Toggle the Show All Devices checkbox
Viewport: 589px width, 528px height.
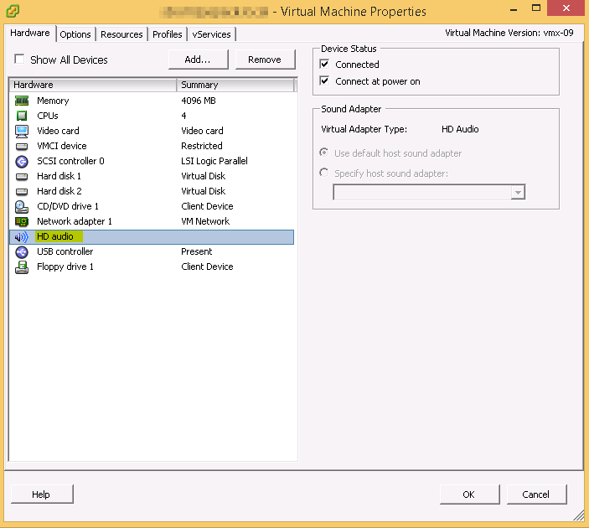point(19,59)
